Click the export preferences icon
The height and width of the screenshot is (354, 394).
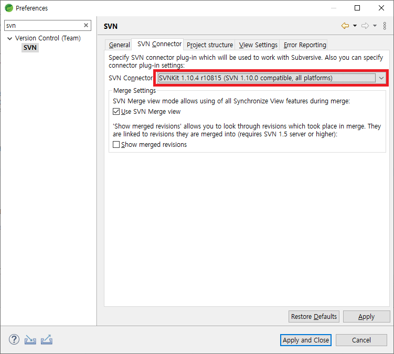47,340
